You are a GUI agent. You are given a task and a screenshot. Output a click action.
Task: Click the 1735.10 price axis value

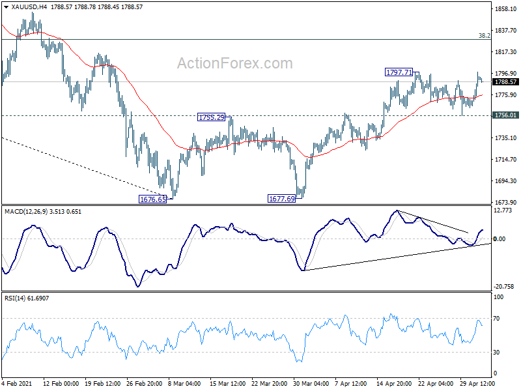pos(505,138)
